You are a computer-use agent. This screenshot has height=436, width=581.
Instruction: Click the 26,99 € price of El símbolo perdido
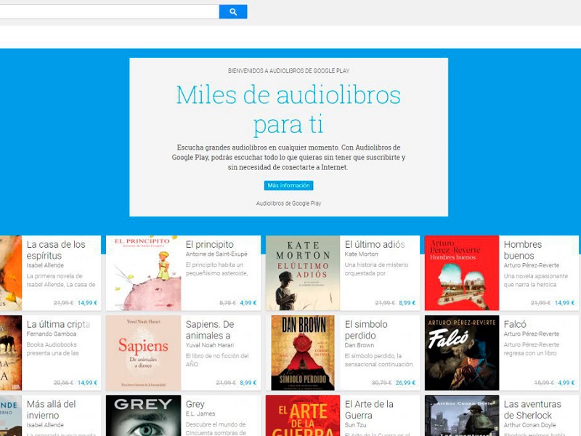tap(405, 383)
